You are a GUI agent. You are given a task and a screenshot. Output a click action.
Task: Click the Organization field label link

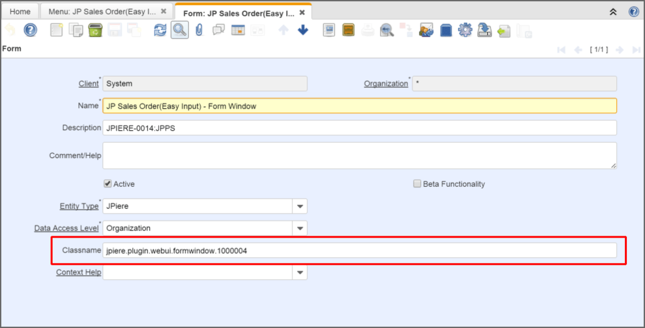pyautogui.click(x=386, y=84)
